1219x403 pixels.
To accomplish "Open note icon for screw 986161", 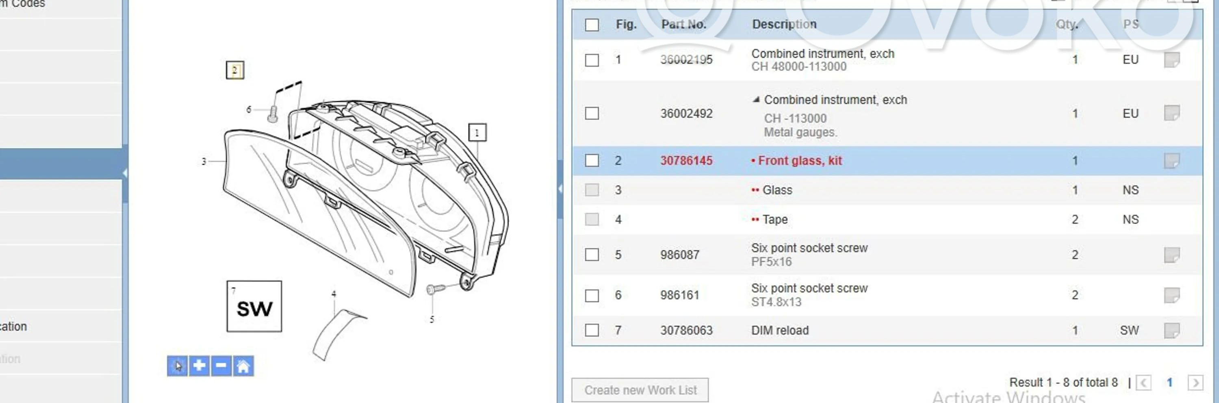I will [x=1171, y=295].
